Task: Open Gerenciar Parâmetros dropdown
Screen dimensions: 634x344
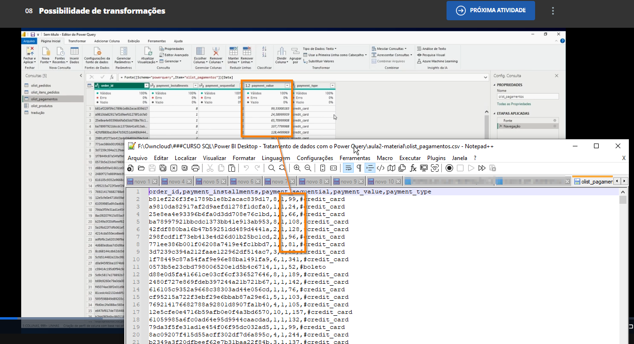Action: [x=123, y=55]
